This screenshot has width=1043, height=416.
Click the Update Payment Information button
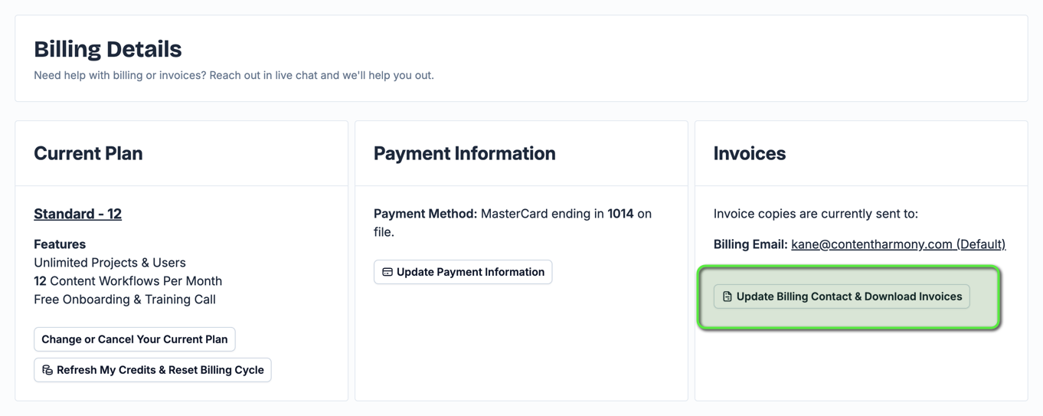pyautogui.click(x=463, y=272)
